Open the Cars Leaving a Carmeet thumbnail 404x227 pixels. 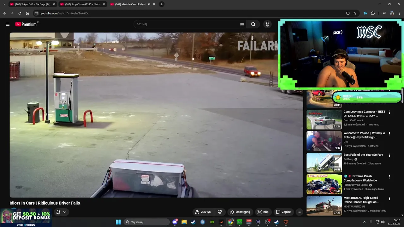click(324, 119)
